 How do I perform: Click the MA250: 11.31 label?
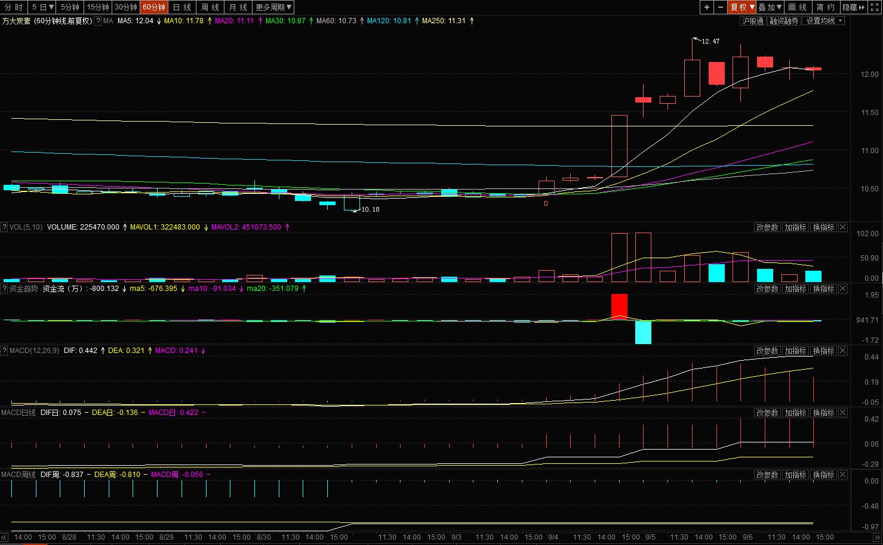click(444, 21)
